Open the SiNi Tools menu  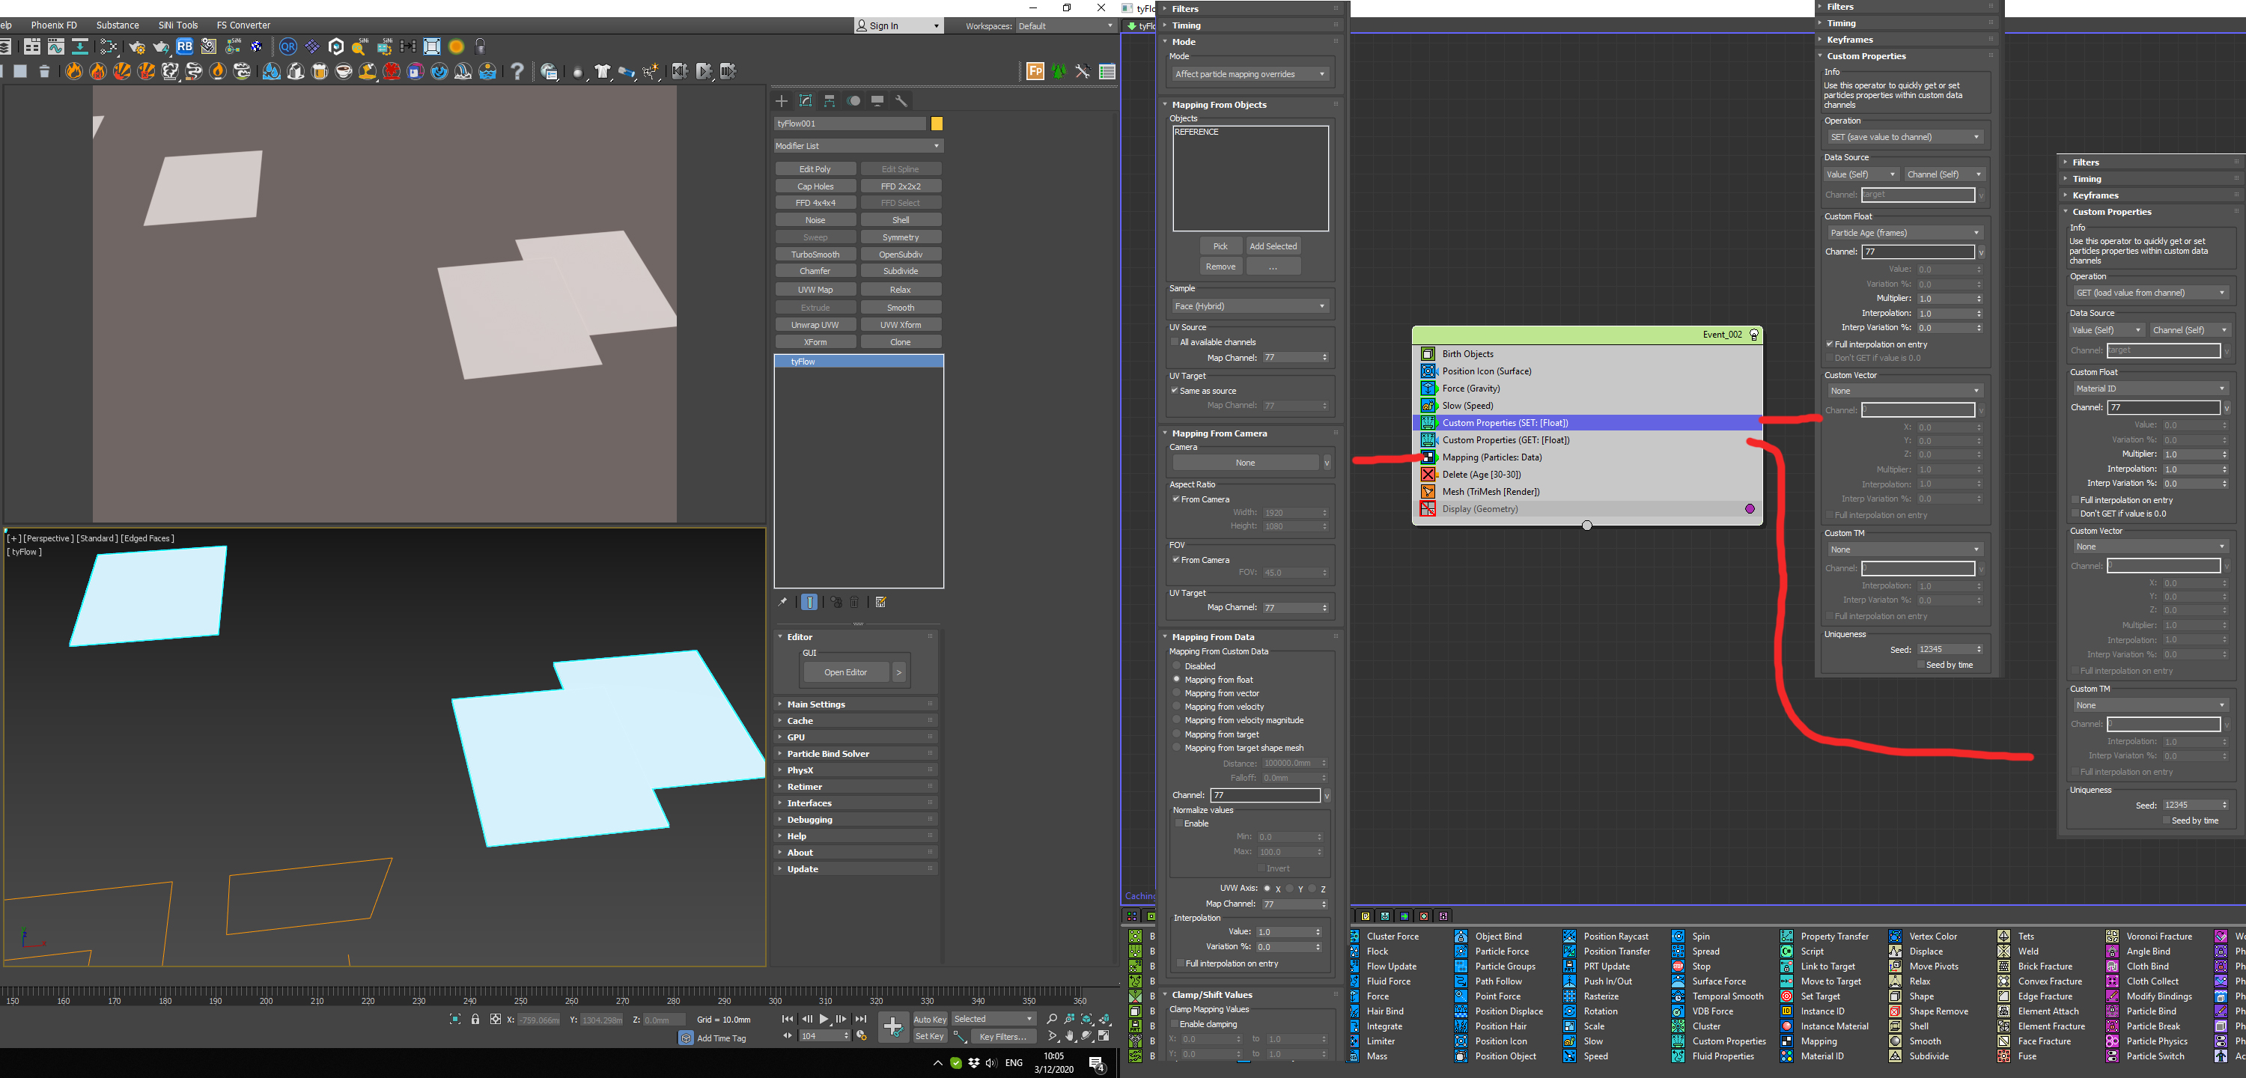(x=178, y=25)
